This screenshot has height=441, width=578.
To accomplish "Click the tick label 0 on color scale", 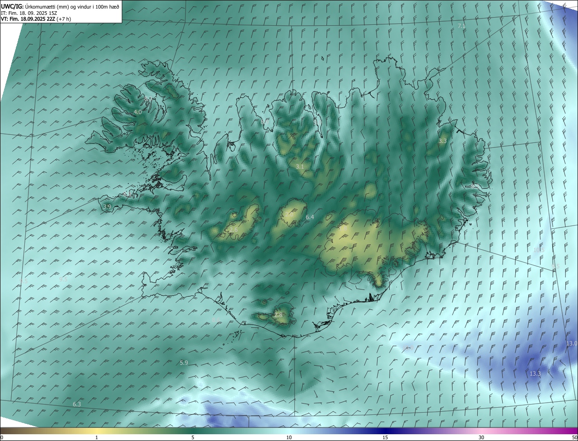I will pos(2,437).
